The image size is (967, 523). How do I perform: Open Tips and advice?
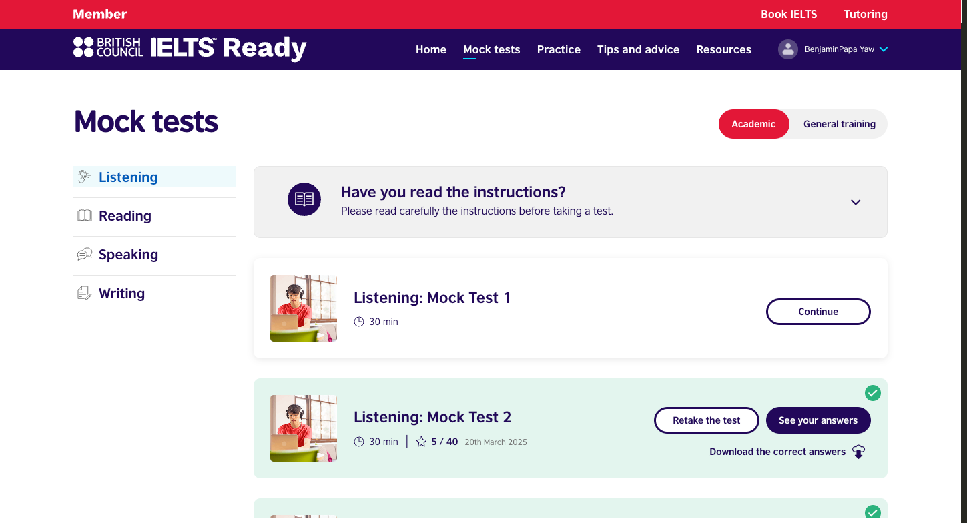(638, 49)
